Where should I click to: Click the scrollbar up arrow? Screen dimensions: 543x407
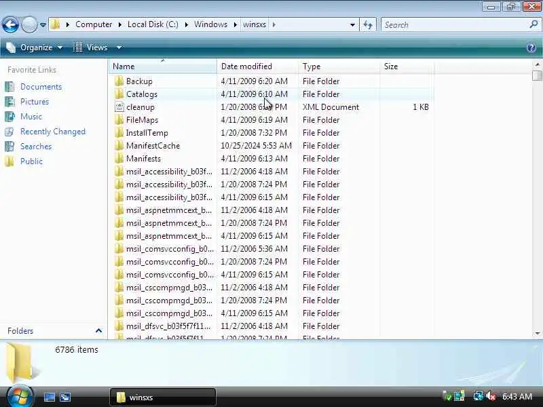pyautogui.click(x=537, y=64)
